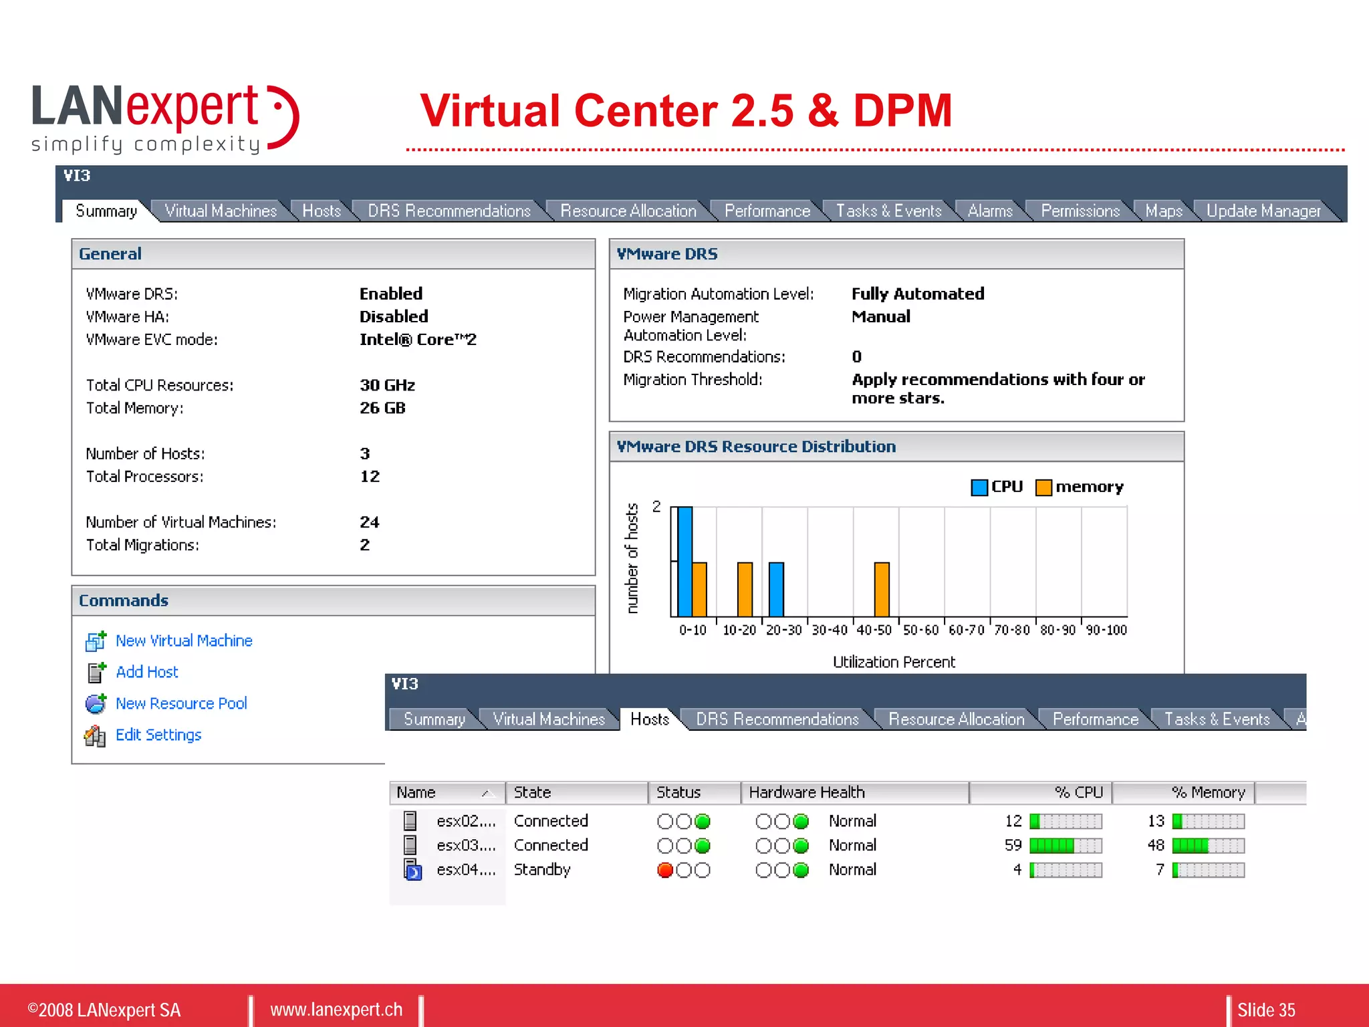Click the New Virtual Machine icon

[96, 641]
